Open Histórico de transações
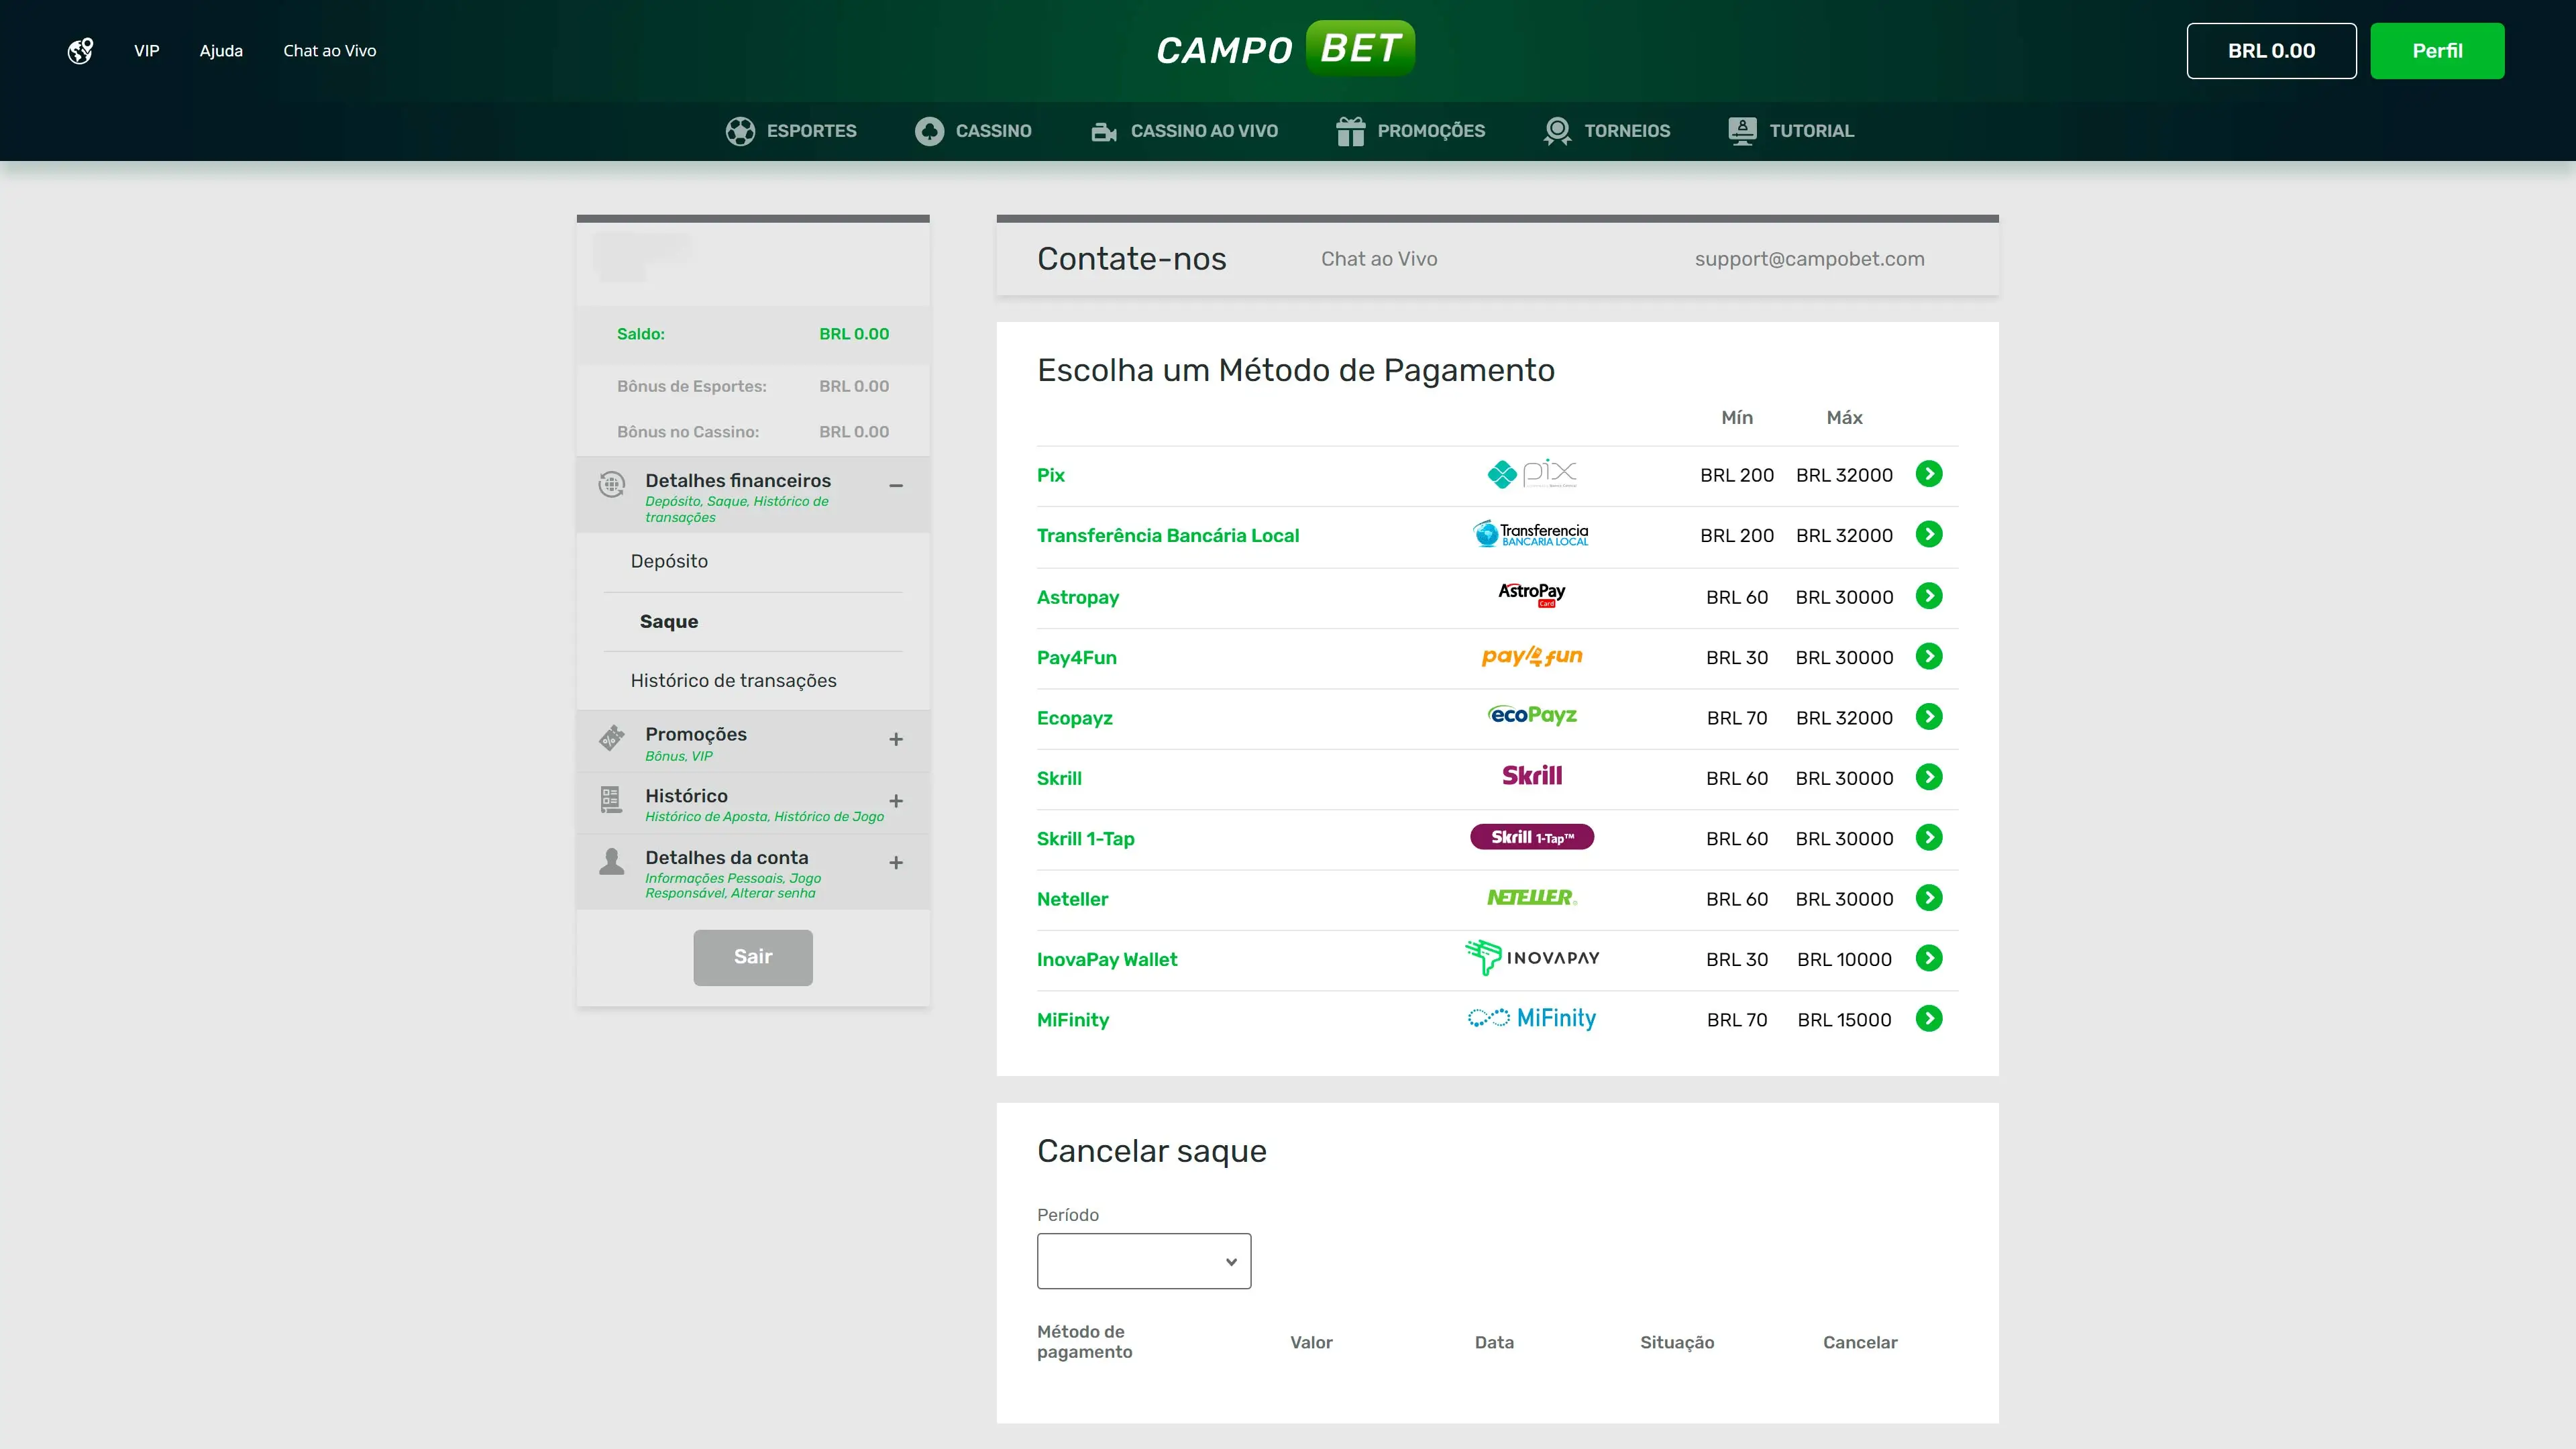This screenshot has width=2576, height=1449. pos(733,680)
